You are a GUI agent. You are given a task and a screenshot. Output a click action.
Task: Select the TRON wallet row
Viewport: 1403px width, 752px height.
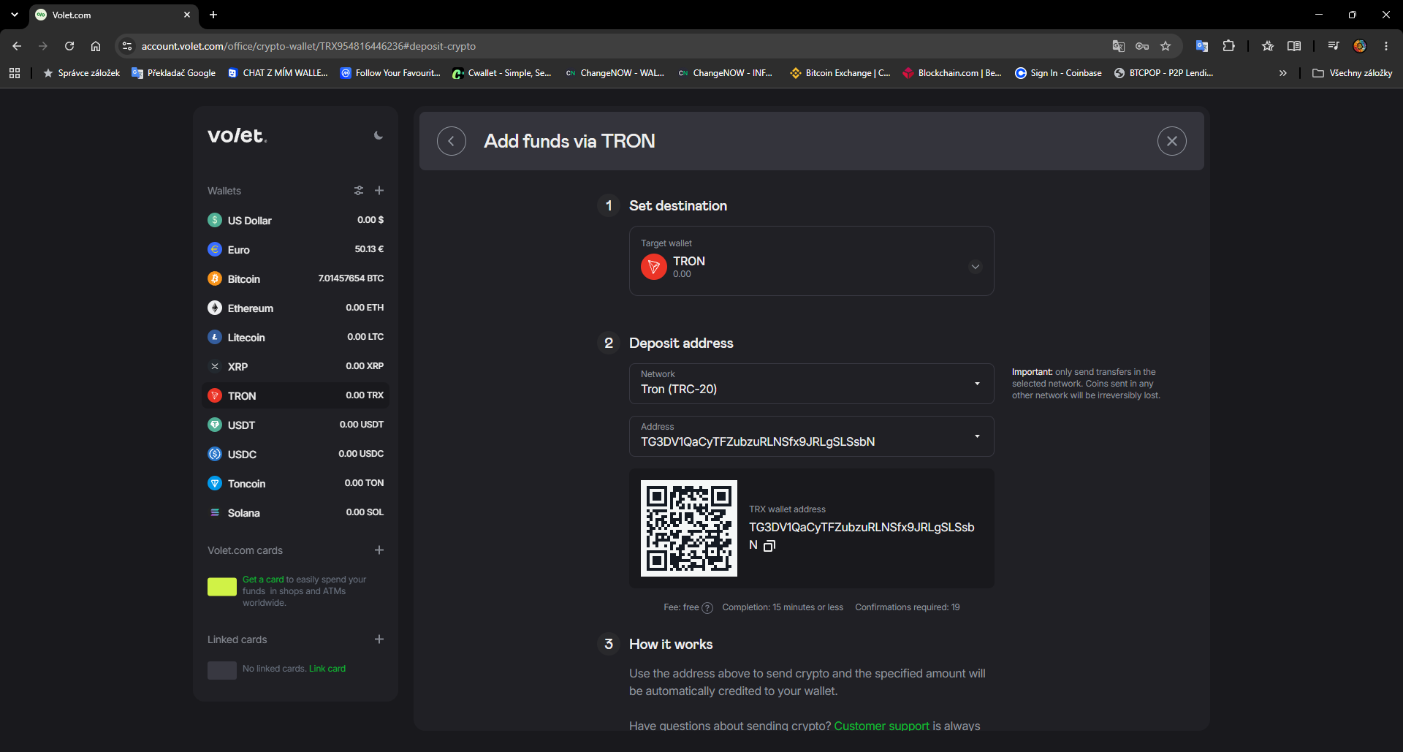tap(295, 395)
